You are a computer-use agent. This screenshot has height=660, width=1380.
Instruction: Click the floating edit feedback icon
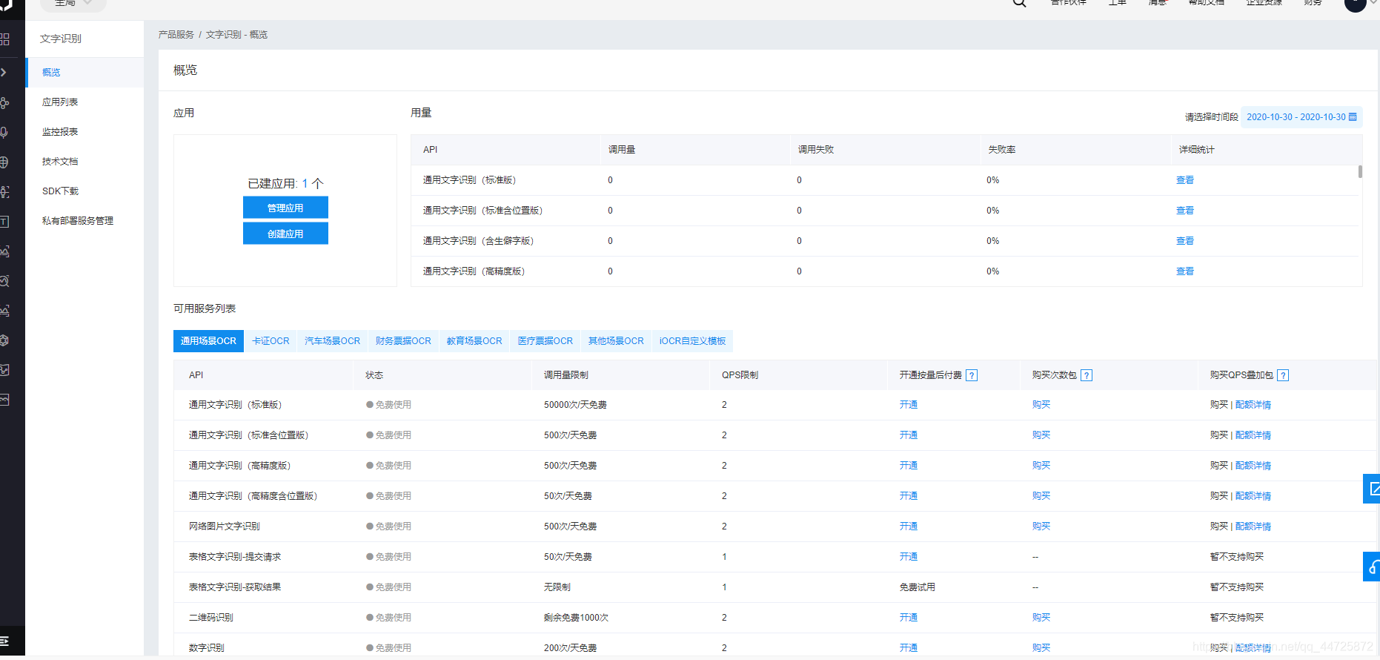coord(1373,489)
